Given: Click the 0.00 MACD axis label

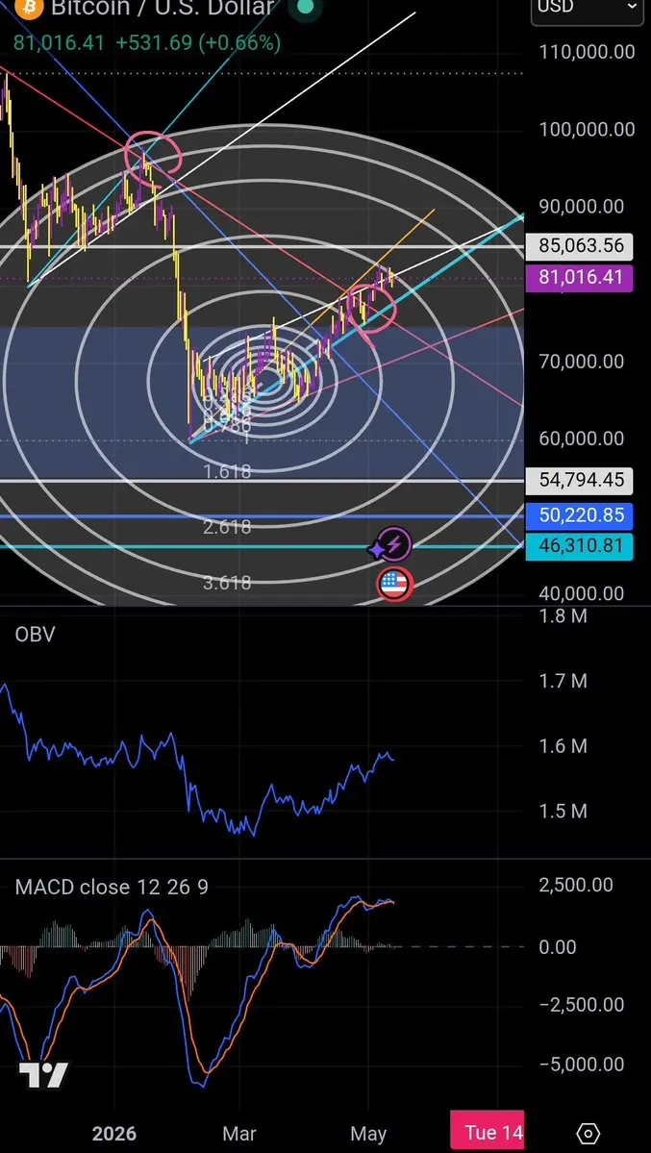Looking at the screenshot, I should tap(559, 947).
